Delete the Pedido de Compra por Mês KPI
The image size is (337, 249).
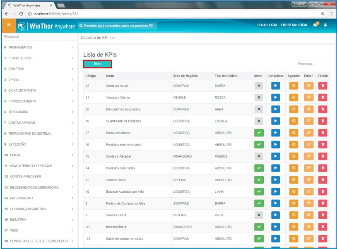pyautogui.click(x=323, y=204)
